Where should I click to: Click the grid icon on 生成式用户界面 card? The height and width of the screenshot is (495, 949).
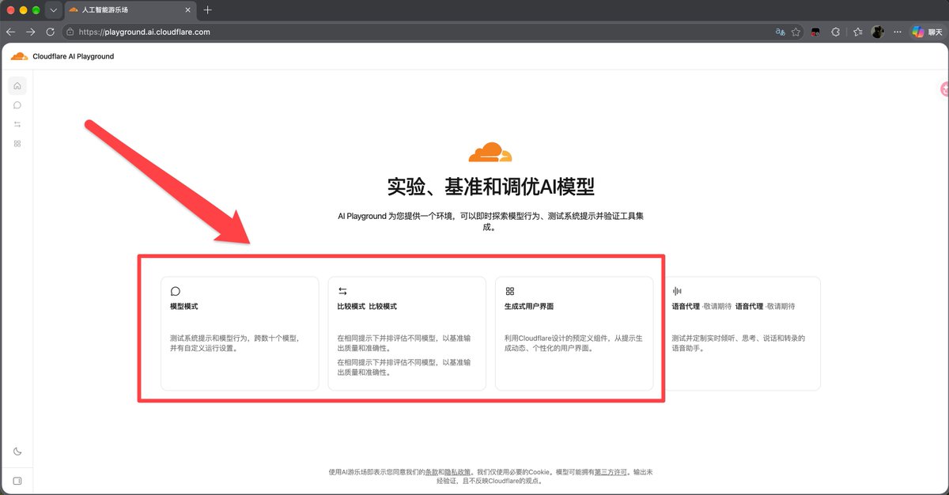[510, 291]
